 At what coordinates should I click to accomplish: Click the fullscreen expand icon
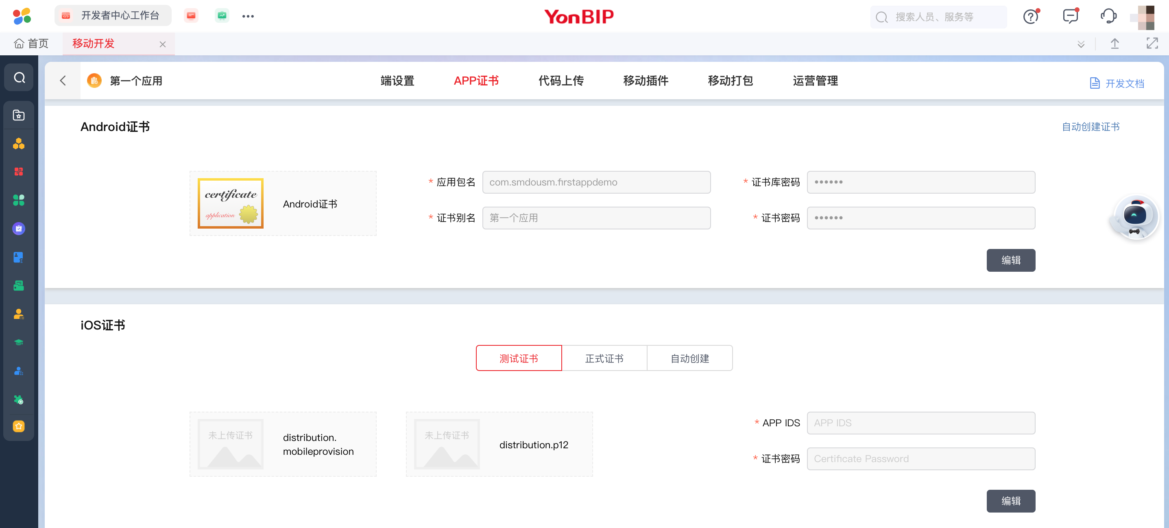pos(1152,44)
